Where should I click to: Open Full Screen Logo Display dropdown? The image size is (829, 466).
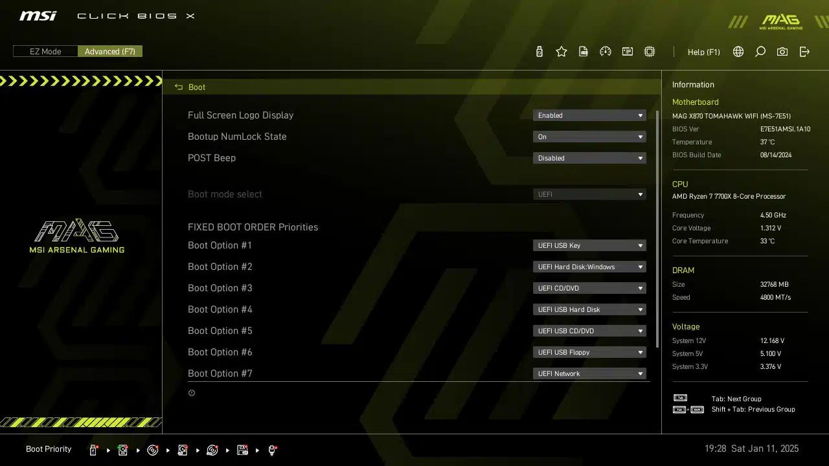(589, 115)
